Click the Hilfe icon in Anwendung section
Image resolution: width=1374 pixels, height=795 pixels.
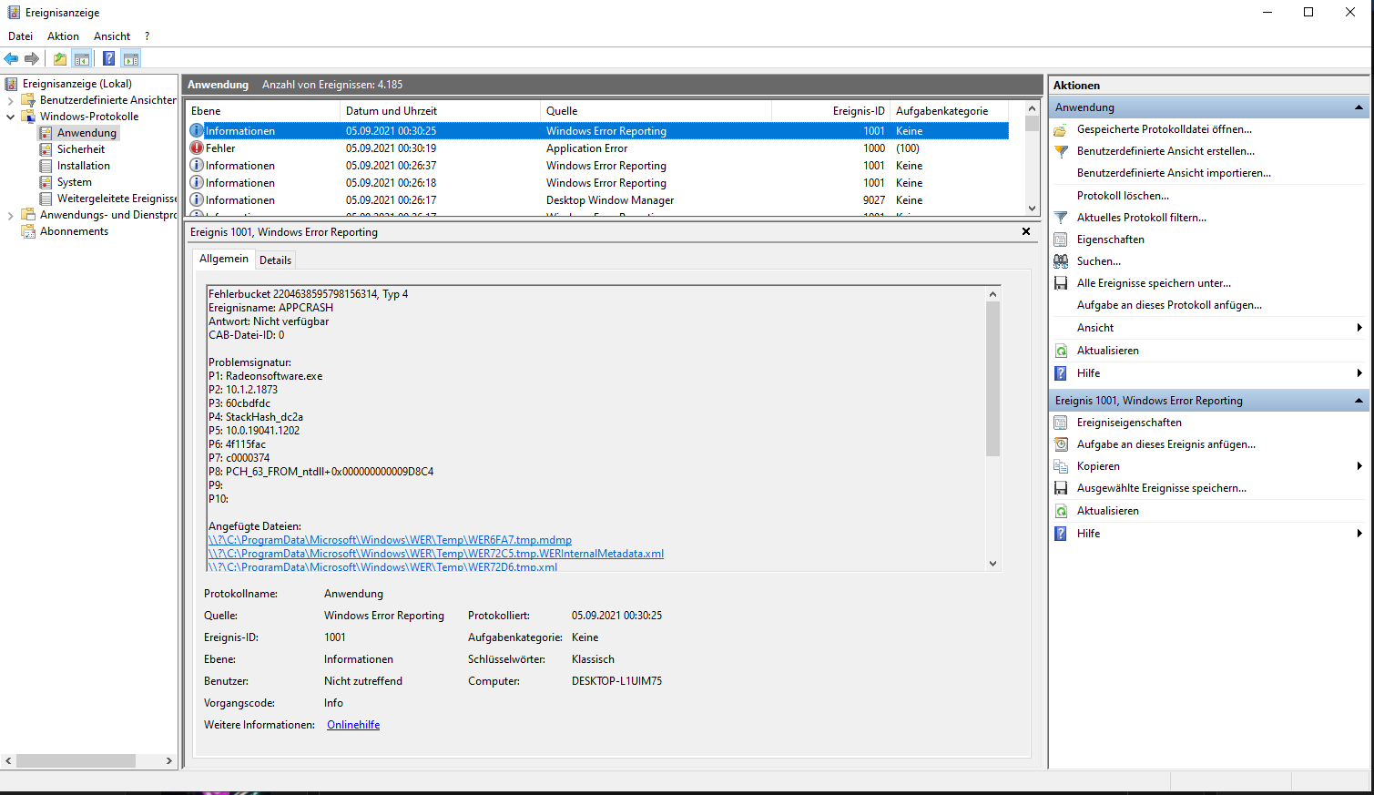pos(1061,373)
